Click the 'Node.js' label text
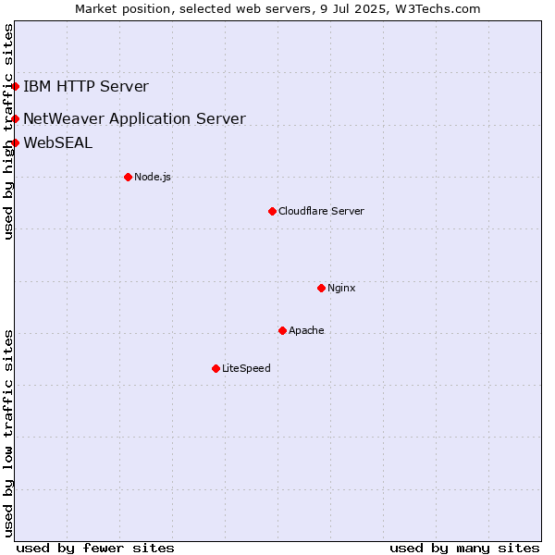 click(x=153, y=177)
